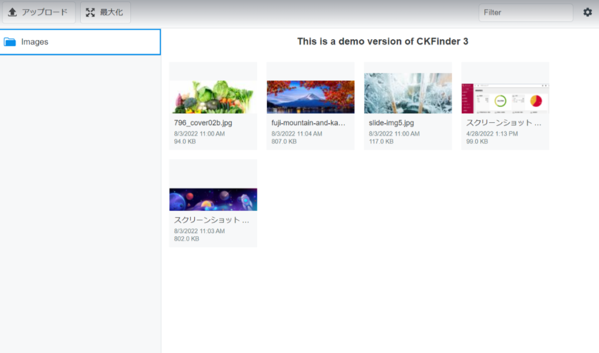The width and height of the screenshot is (599, 353).
Task: Click the fuji-mountain-and-ka... file name
Action: [309, 123]
